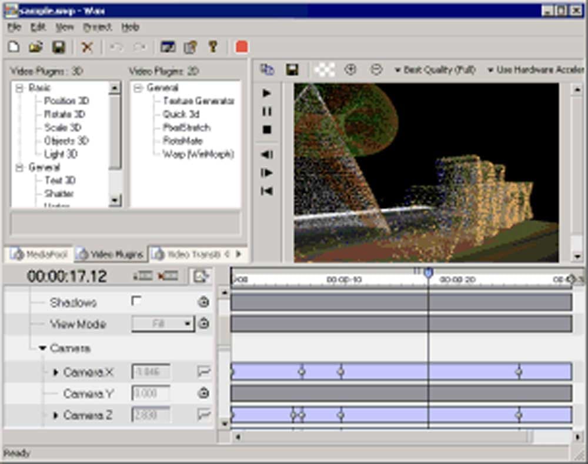Click the New project icon in toolbar
Image resolution: width=588 pixels, height=464 pixels.
[14, 47]
